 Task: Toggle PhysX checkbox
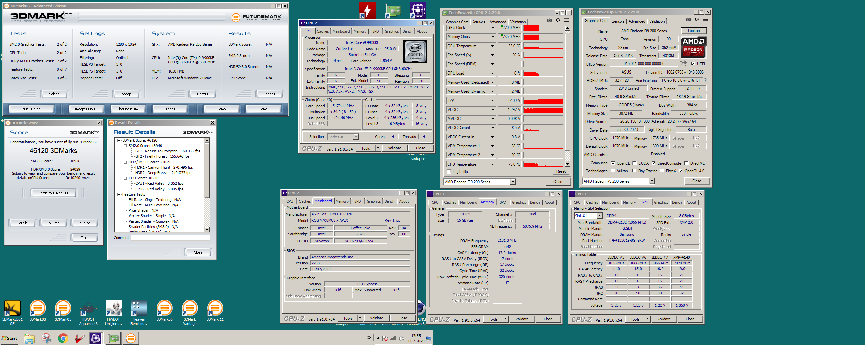pyautogui.click(x=662, y=171)
